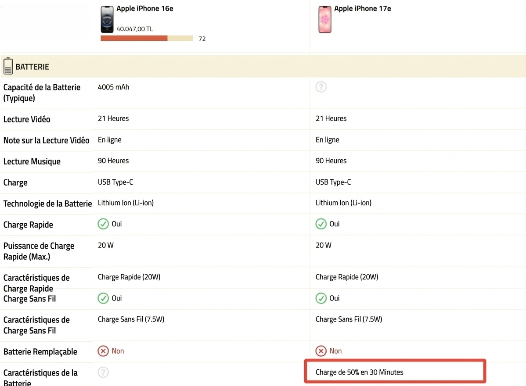Open the Apple iPhone 17e product image
This screenshot has width=526, height=386.
pyautogui.click(x=324, y=19)
